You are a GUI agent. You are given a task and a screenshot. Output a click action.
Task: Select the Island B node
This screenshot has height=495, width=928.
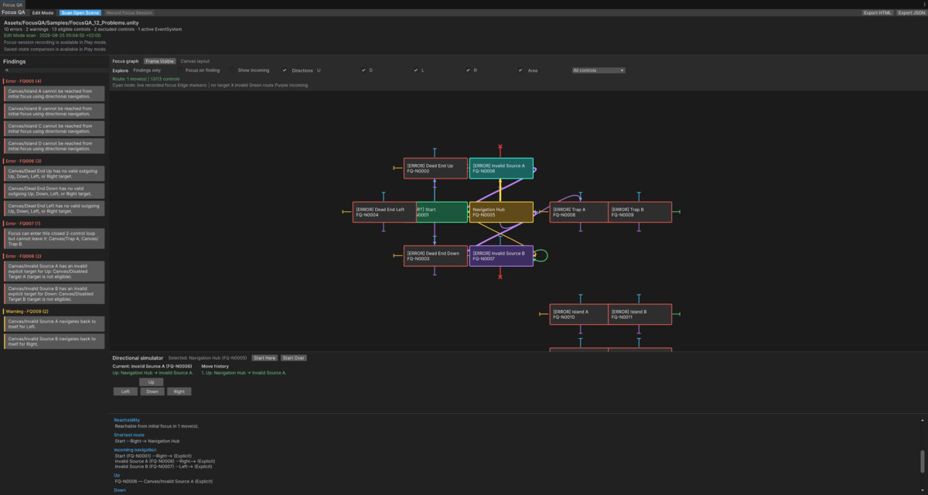640,314
